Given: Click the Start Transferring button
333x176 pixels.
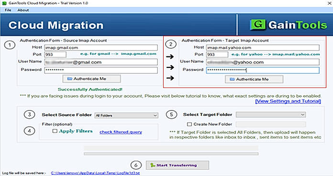Looking at the screenshot, I should click(x=178, y=165).
